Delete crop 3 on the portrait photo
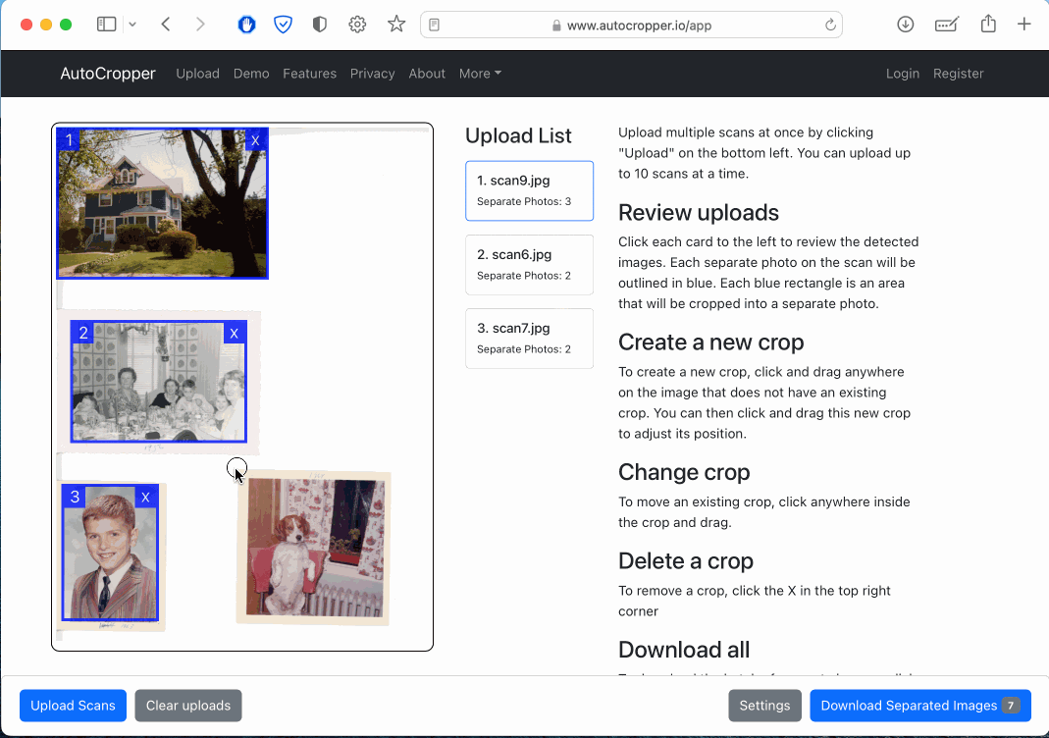The height and width of the screenshot is (738, 1049). point(145,497)
